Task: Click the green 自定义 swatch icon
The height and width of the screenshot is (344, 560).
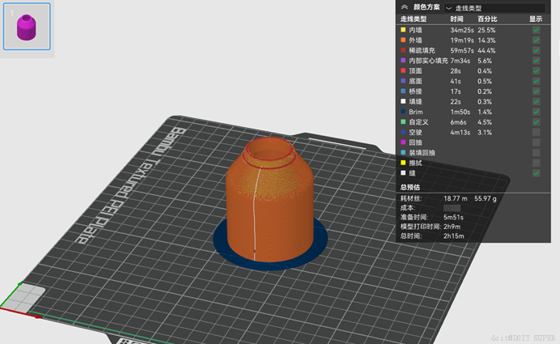Action: click(403, 121)
